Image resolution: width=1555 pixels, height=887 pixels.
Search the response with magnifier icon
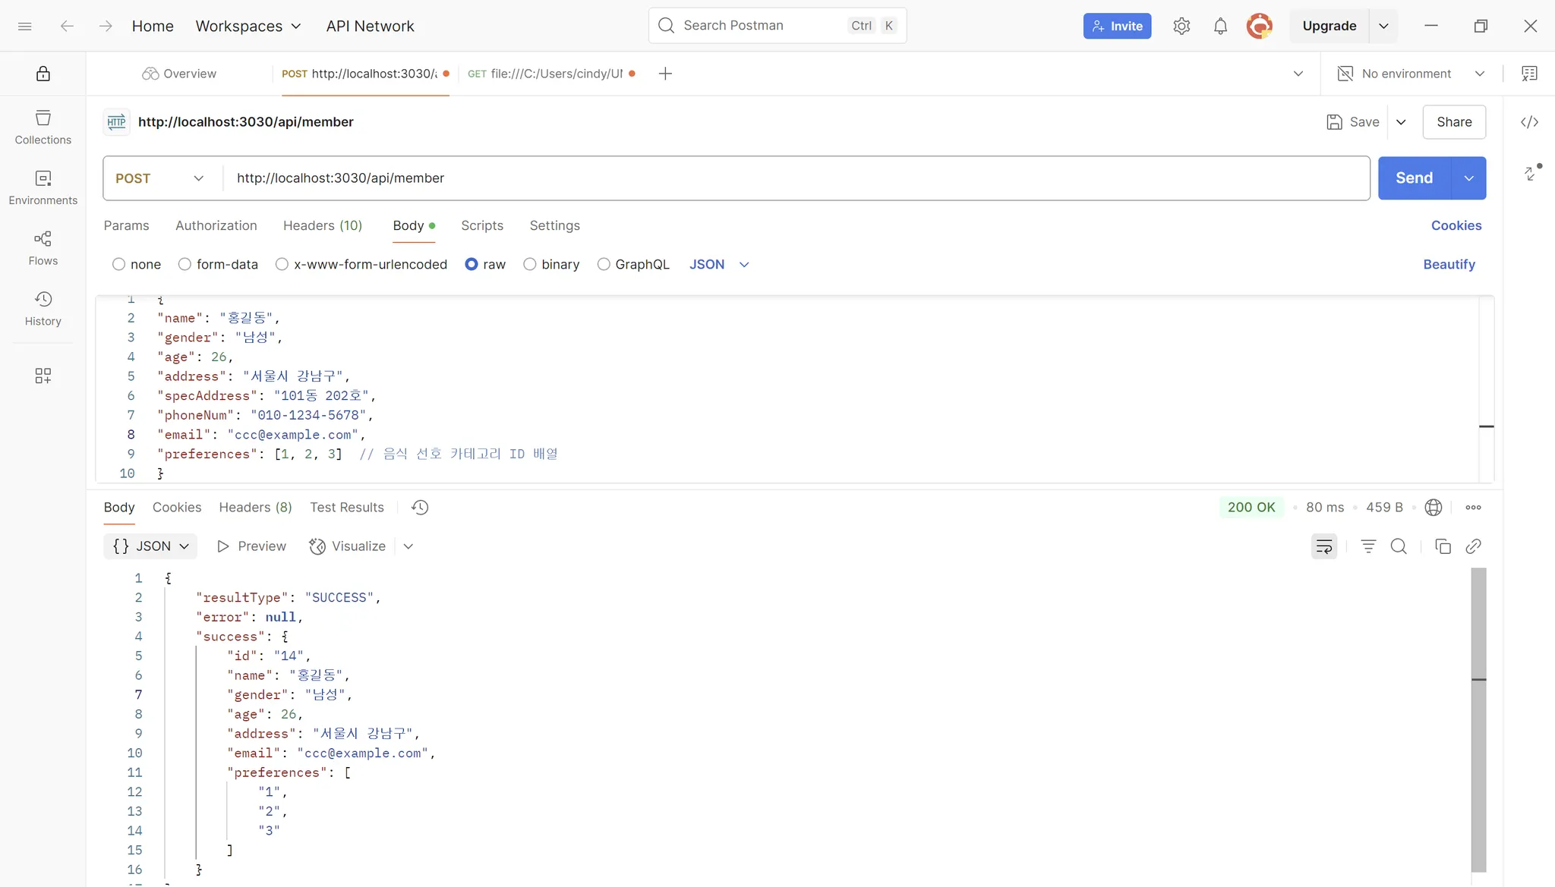1399,546
